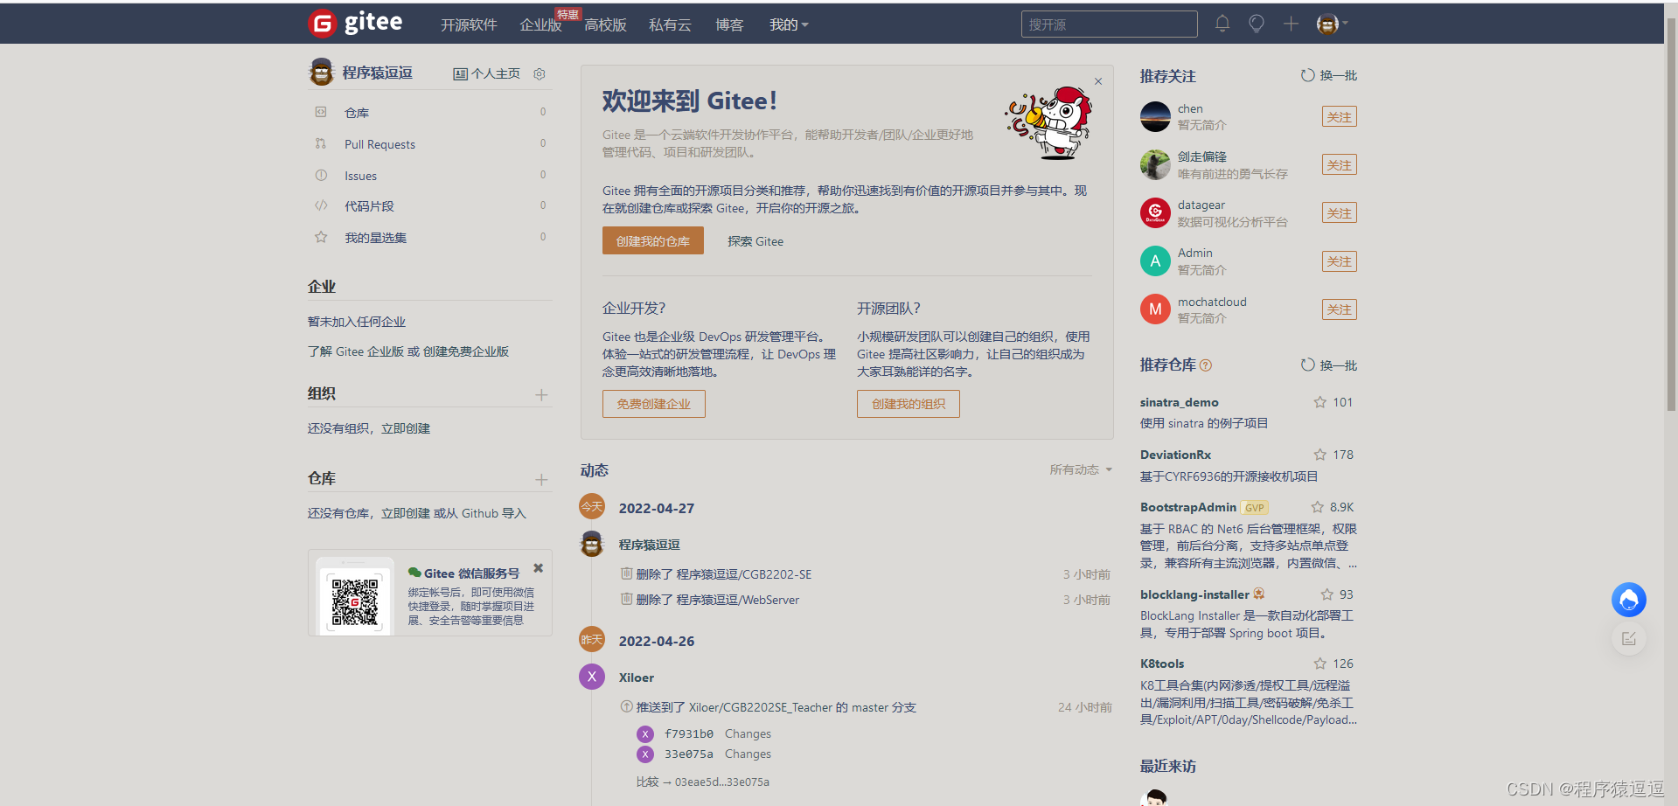Star the K8tools repository
The height and width of the screenshot is (806, 1678).
click(x=1319, y=664)
